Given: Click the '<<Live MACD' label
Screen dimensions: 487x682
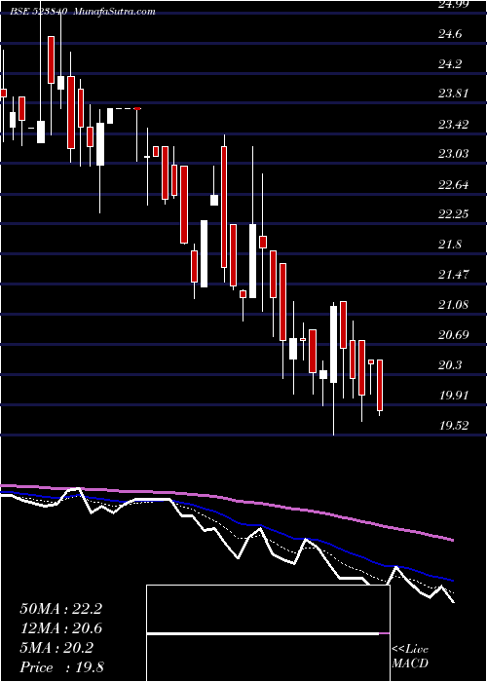Looking at the screenshot, I should pos(410,657).
